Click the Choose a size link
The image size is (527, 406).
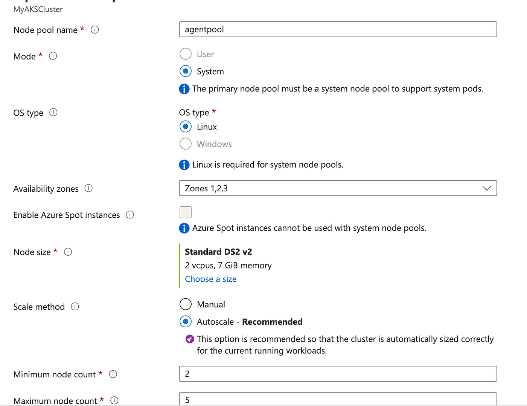click(211, 279)
